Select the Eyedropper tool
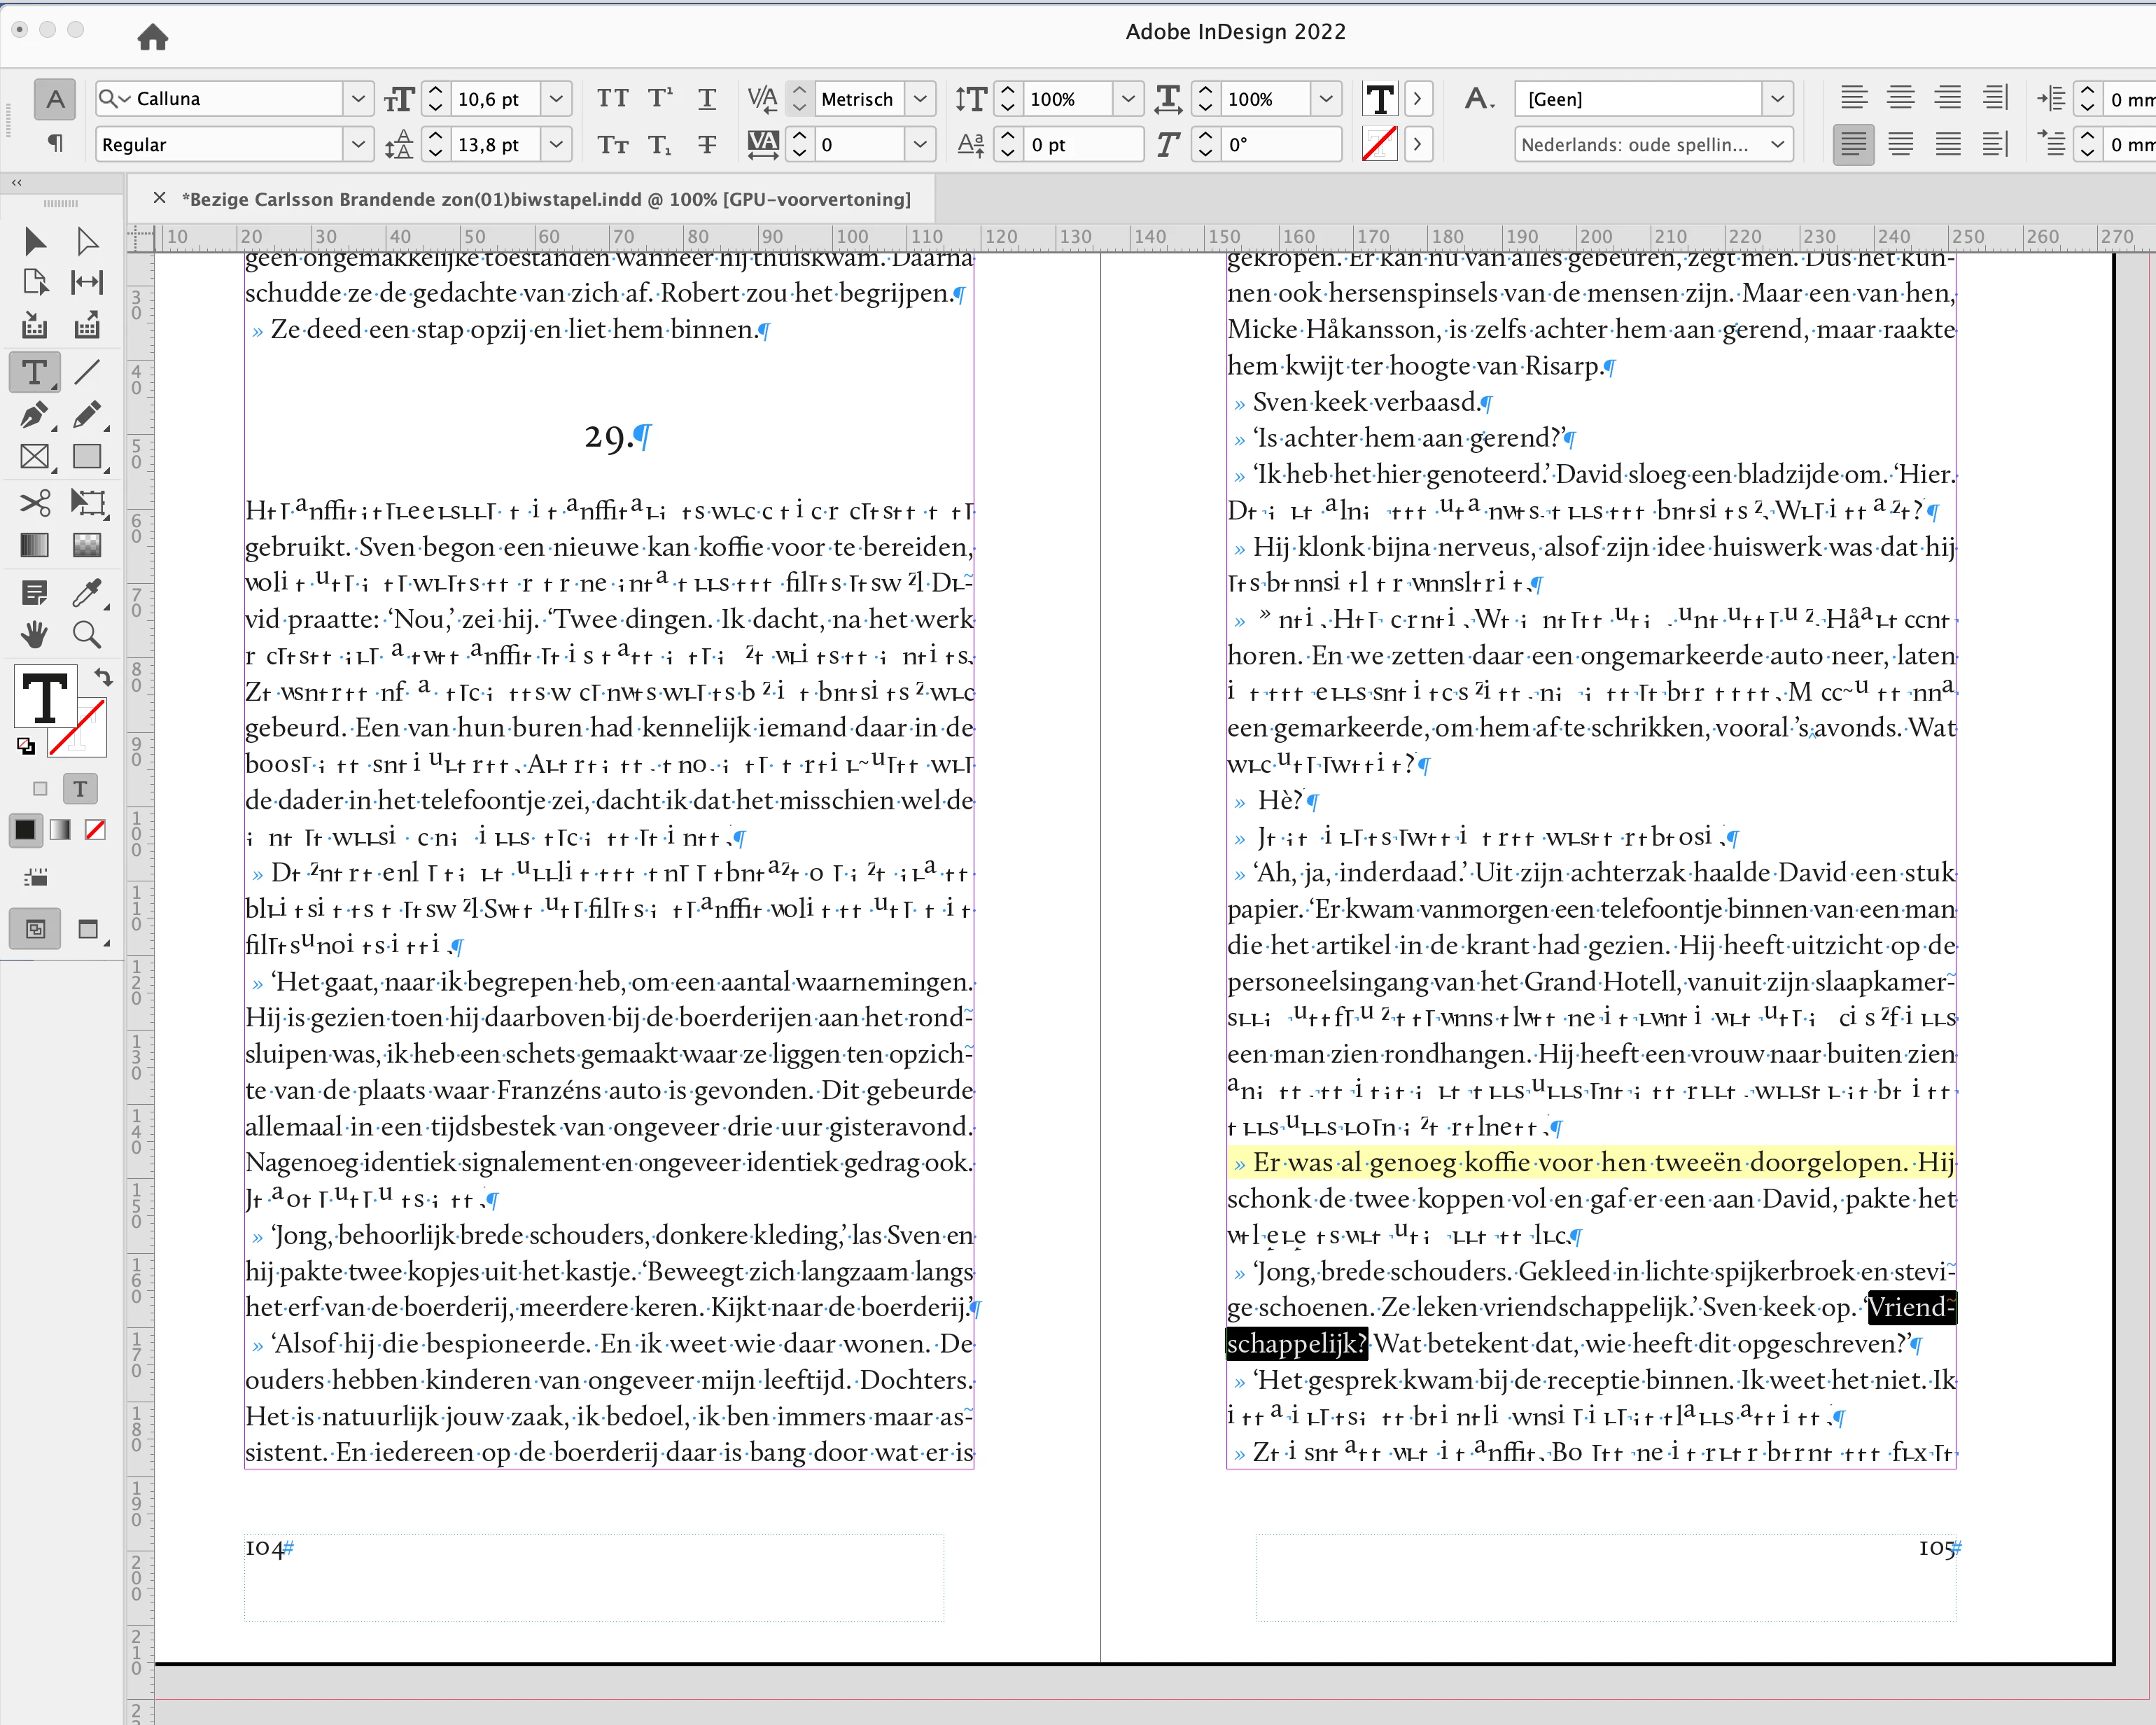Image resolution: width=2156 pixels, height=1725 pixels. 87,593
